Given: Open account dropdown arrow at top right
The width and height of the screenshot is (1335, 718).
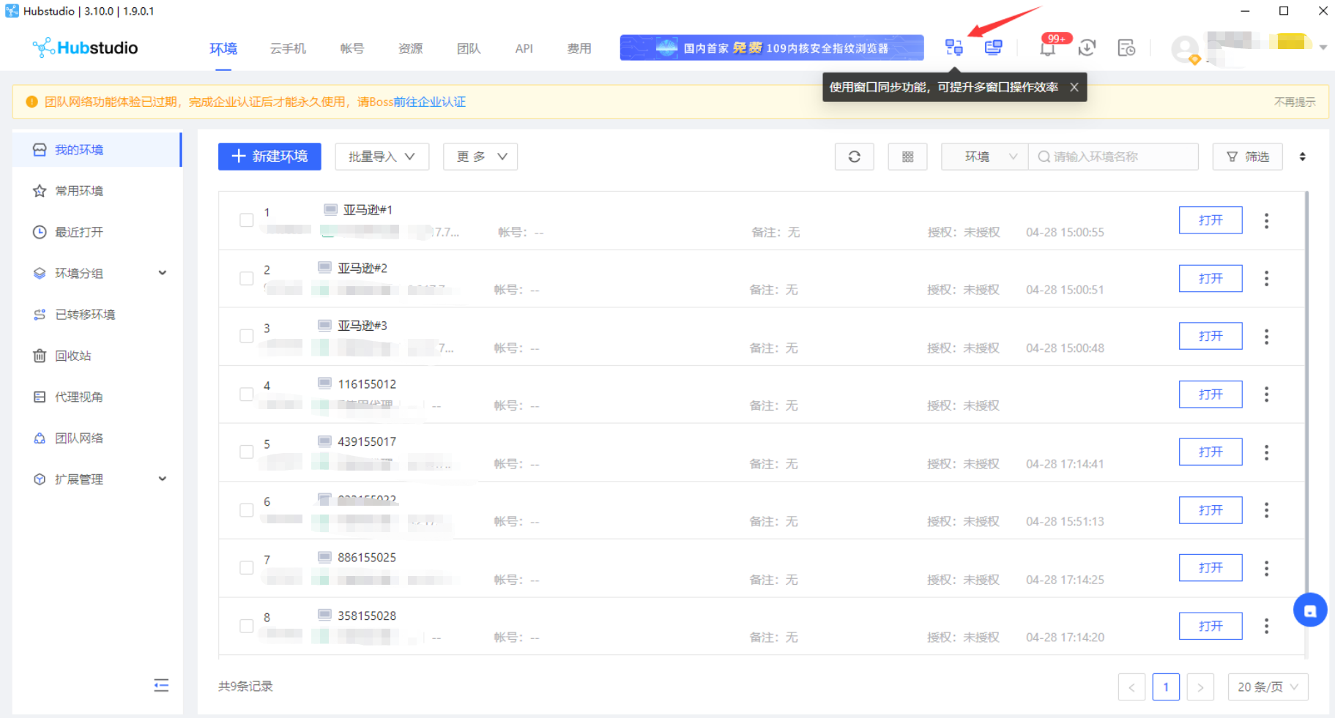Looking at the screenshot, I should (1323, 48).
